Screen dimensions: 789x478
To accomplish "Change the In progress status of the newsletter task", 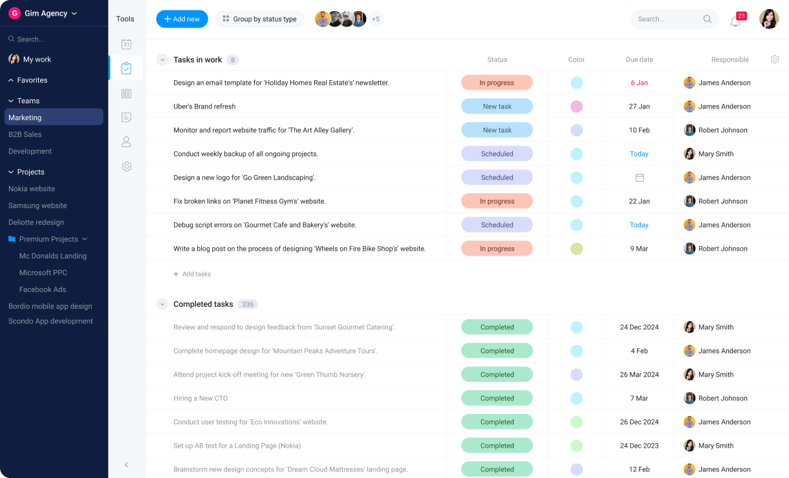I will point(497,83).
